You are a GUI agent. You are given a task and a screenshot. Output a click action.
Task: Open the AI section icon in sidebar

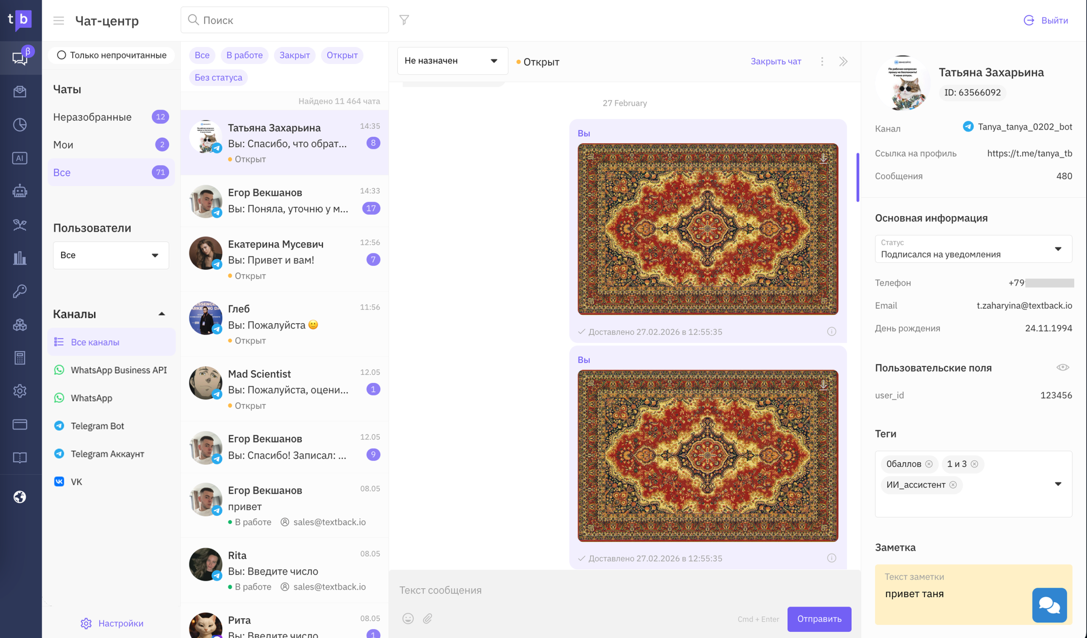tap(20, 158)
